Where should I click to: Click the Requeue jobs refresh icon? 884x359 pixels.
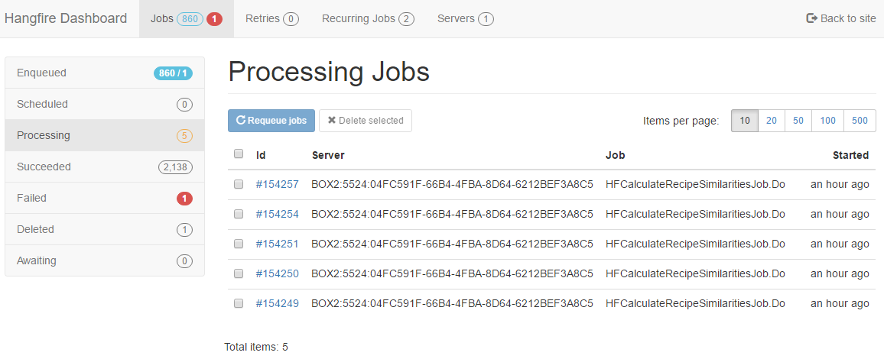tap(241, 121)
